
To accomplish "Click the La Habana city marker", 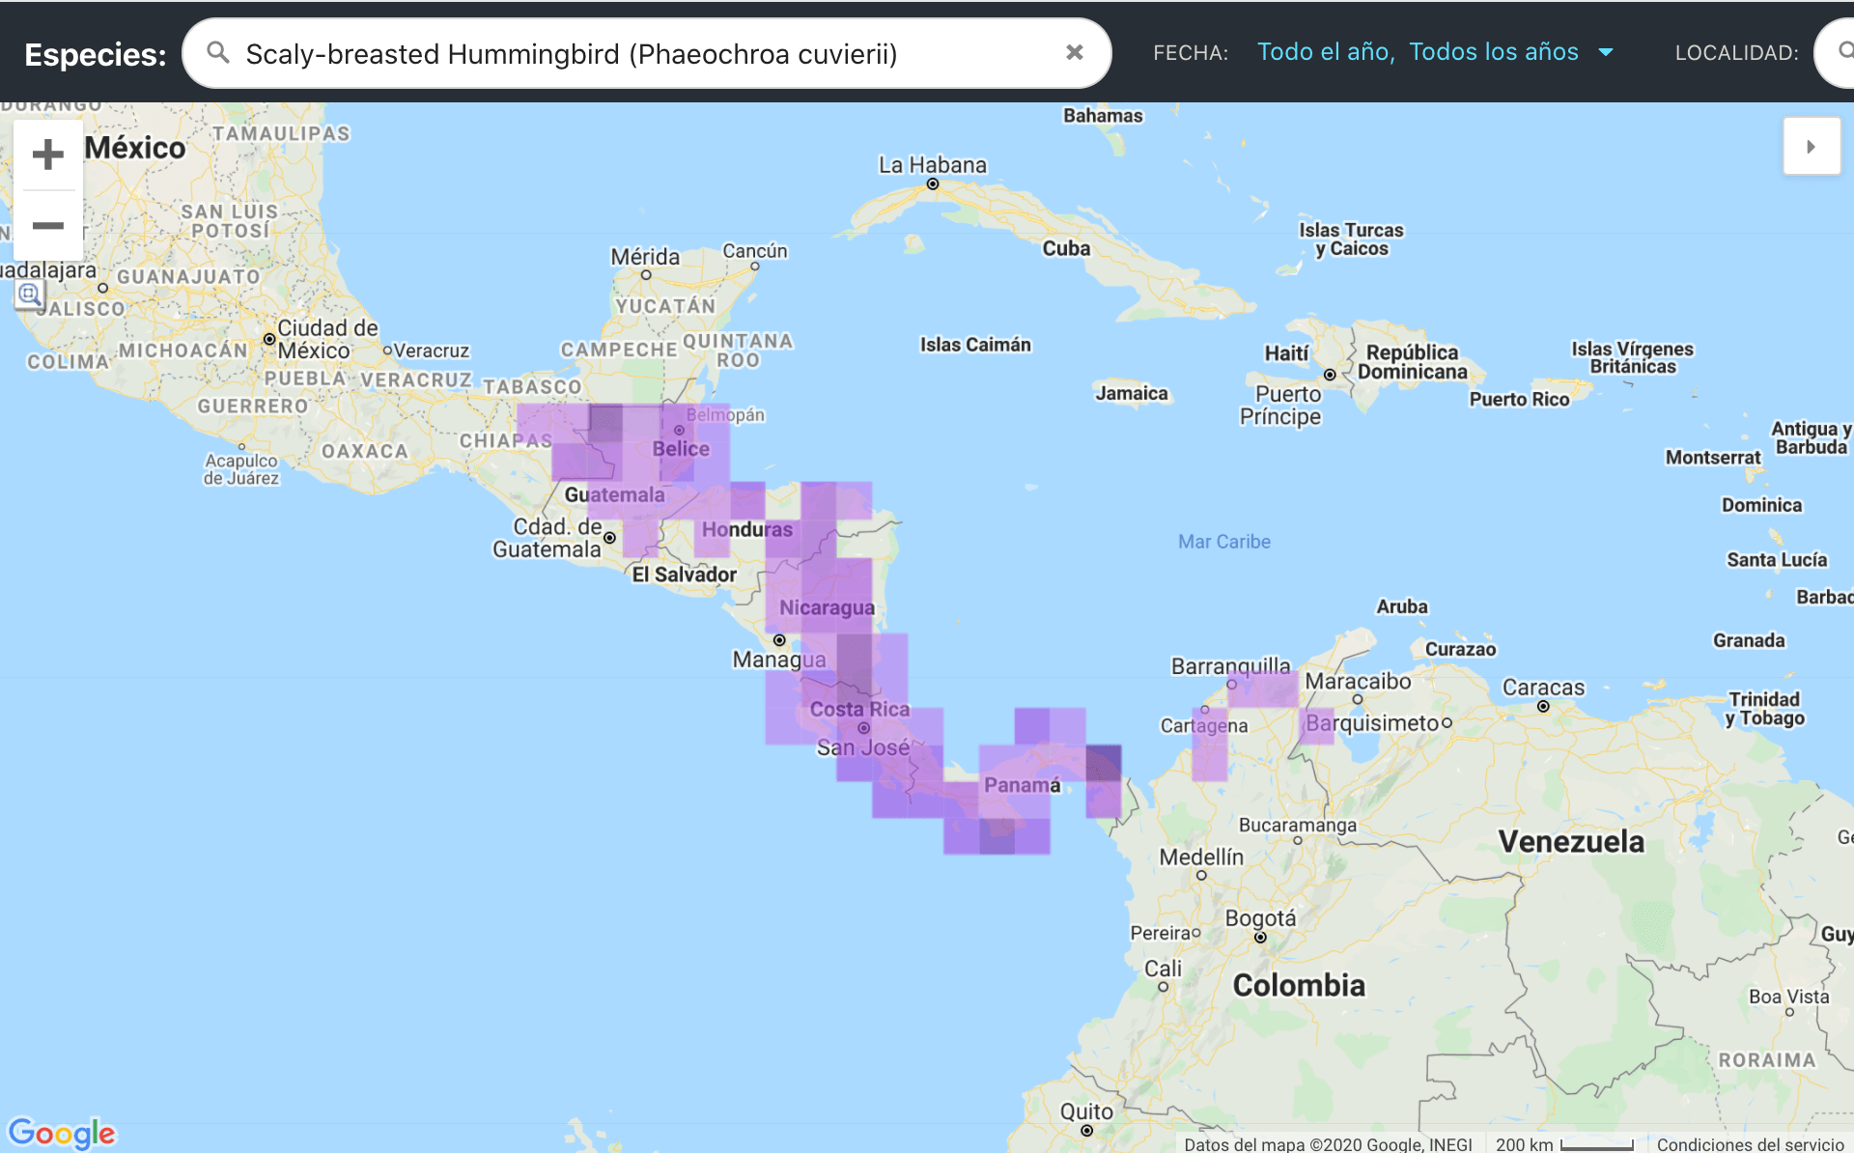I will click(x=933, y=183).
